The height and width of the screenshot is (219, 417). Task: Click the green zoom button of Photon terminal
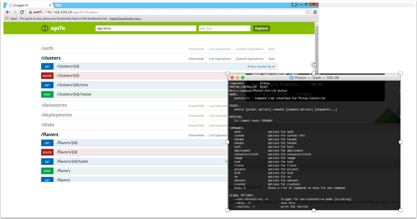(x=243, y=78)
